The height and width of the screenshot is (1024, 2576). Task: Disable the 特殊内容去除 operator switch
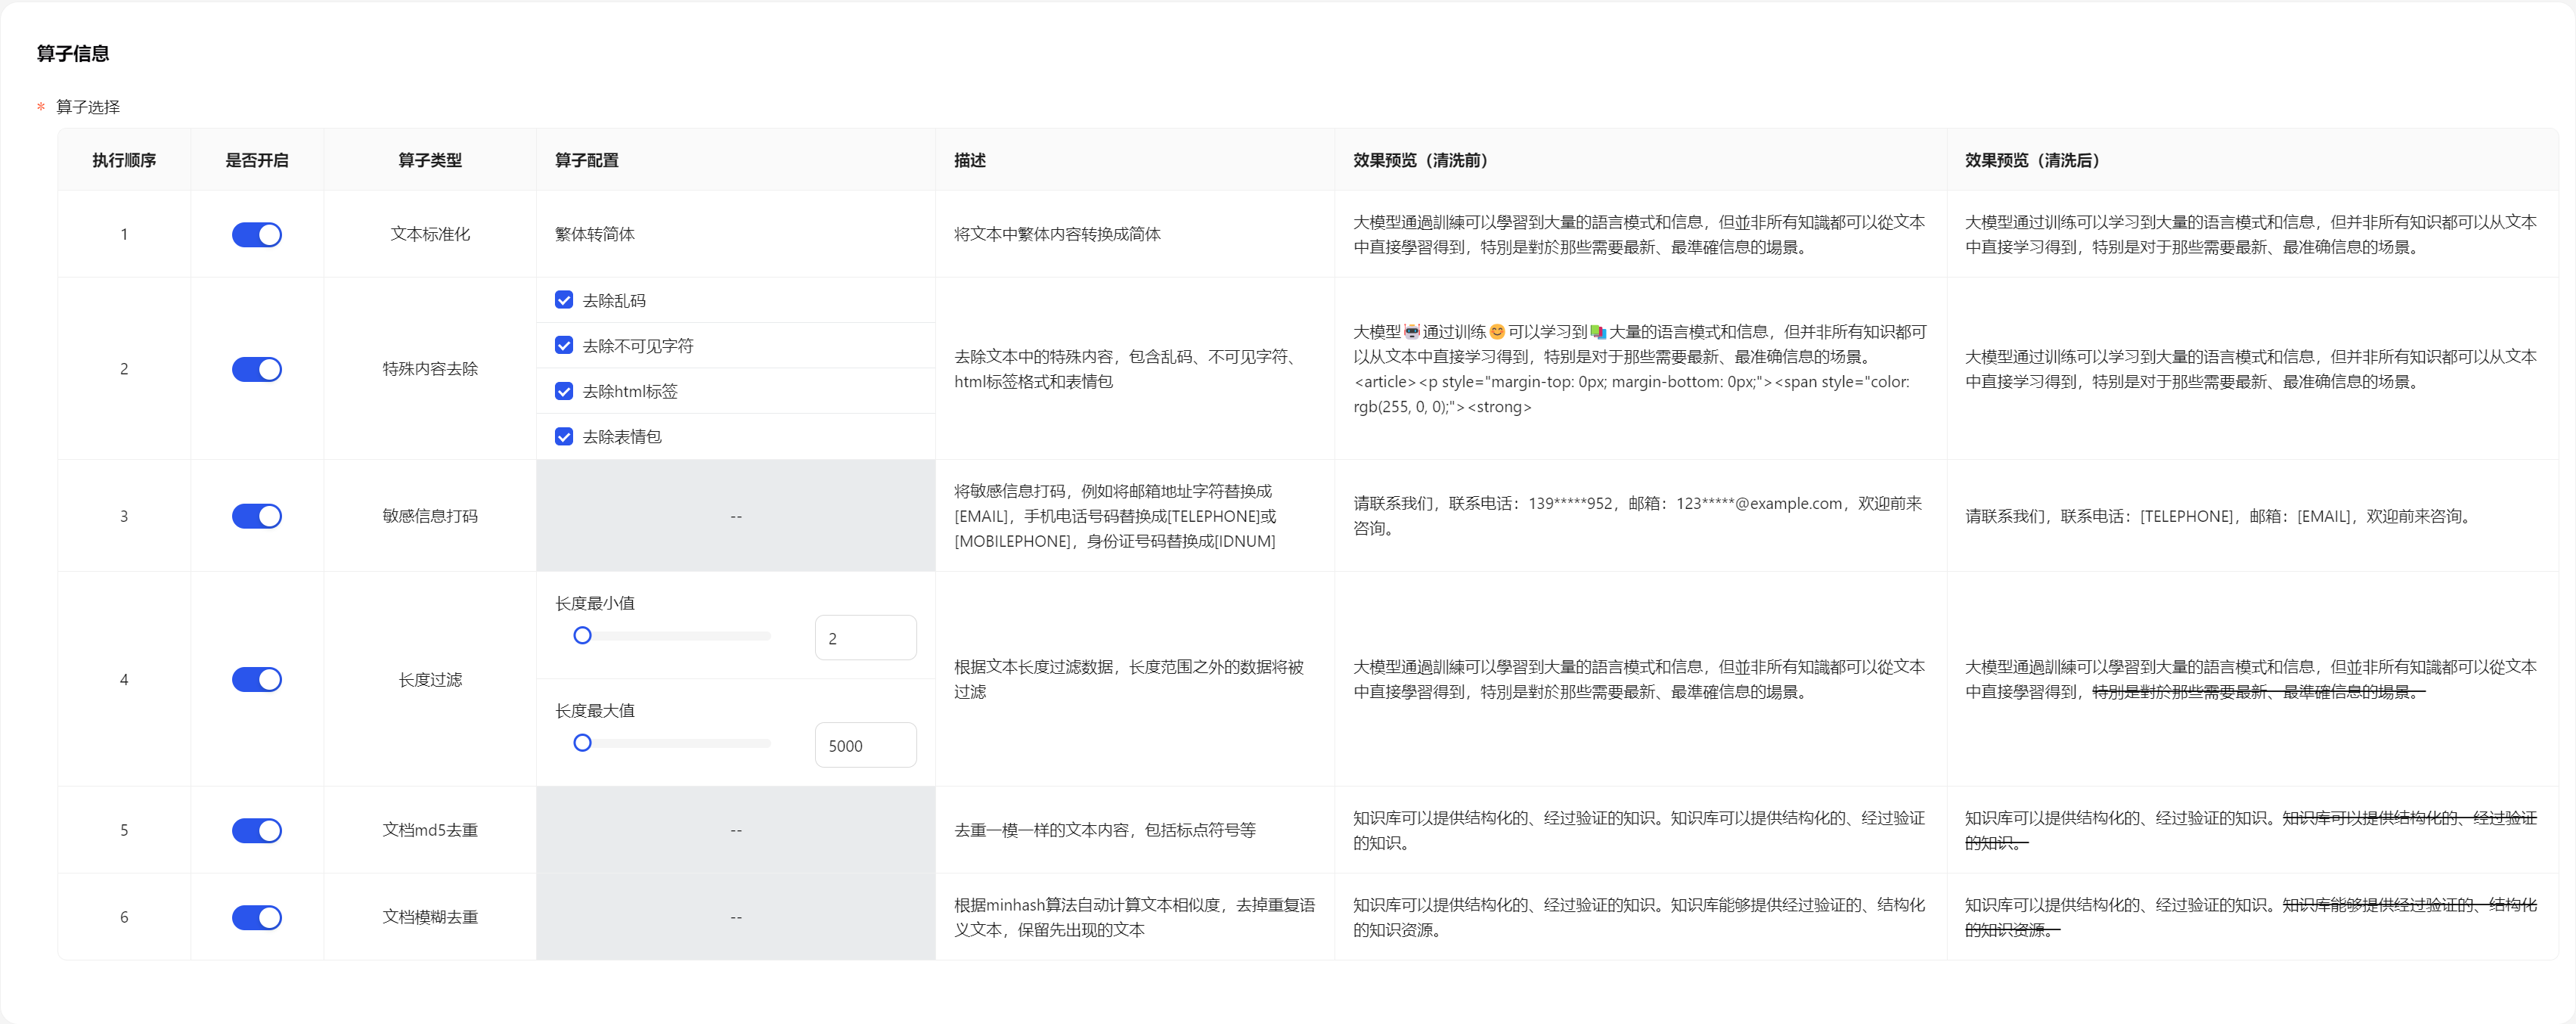pos(257,369)
